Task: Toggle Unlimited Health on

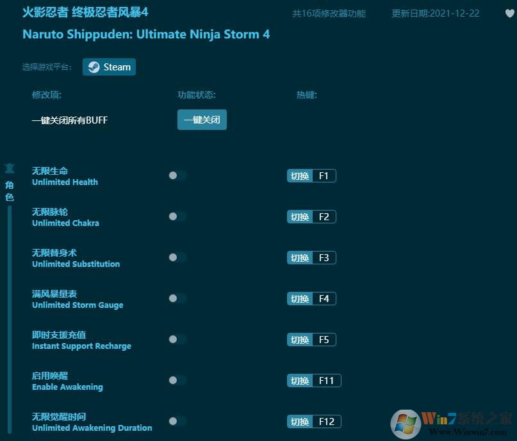Action: (177, 175)
